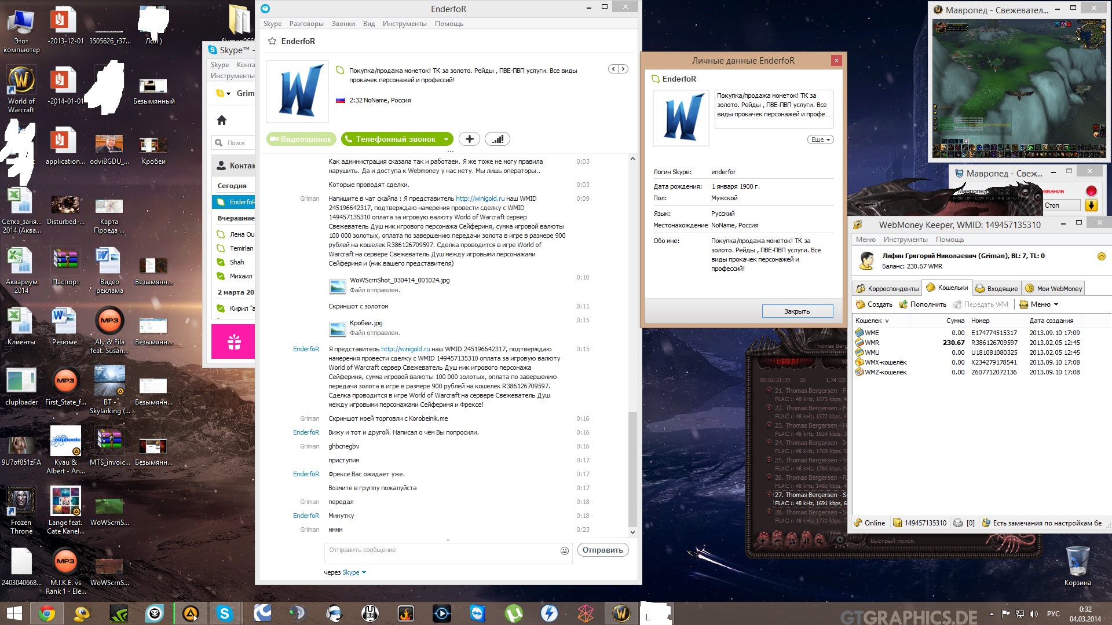This screenshot has width=1112, height=625.
Task: Click the red record button in the recorder
Action: pyautogui.click(x=1091, y=191)
